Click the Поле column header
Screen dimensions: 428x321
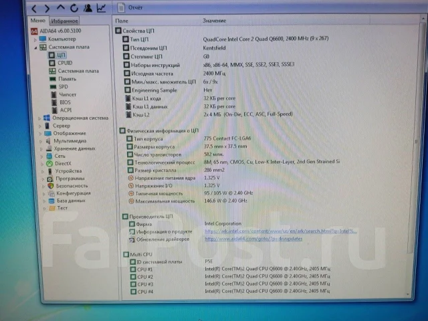[122, 21]
